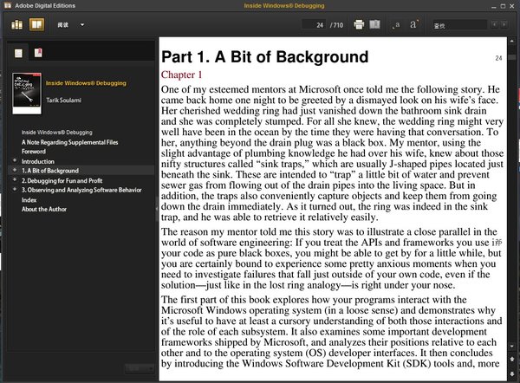Image resolution: width=520 pixels, height=383 pixels.
Task: Decrease text size with small 'a' icon
Action: tap(397, 25)
